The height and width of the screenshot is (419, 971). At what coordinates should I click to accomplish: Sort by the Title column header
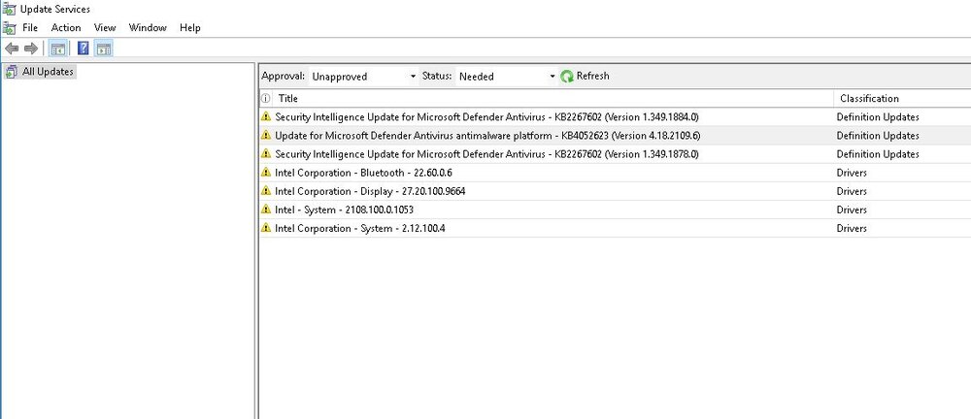pyautogui.click(x=288, y=98)
